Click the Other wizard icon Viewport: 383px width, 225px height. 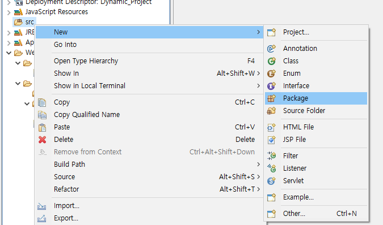(x=271, y=213)
